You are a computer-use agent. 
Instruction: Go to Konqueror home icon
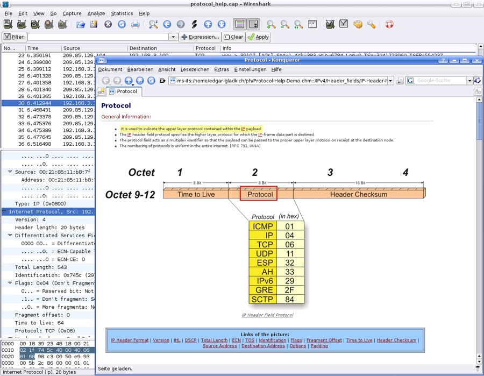click(140, 81)
